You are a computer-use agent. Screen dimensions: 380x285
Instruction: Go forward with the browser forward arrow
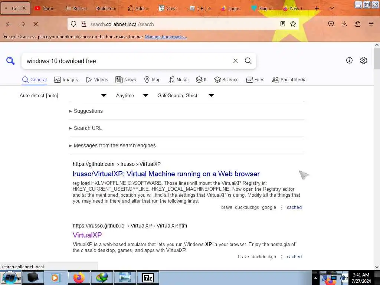tap(22, 24)
